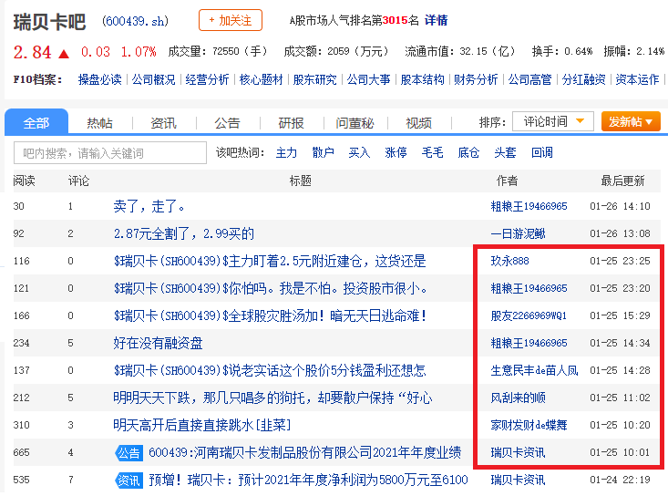Click the 公告 tag icon on the 2021 annual results post

128,453
